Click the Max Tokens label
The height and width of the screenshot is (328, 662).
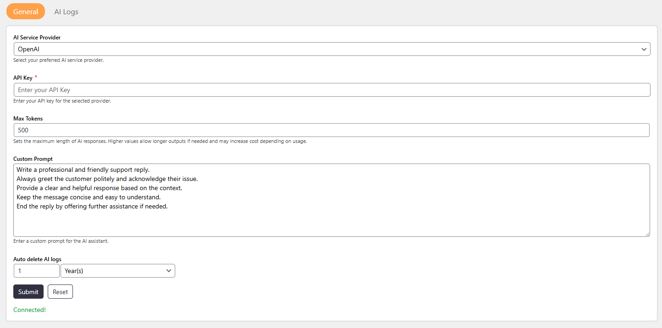click(x=28, y=119)
